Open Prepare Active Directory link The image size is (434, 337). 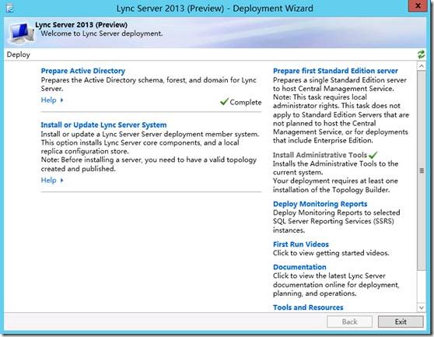click(83, 71)
